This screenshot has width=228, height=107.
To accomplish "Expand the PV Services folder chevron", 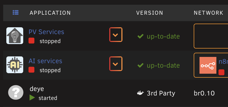I will (x=116, y=35).
